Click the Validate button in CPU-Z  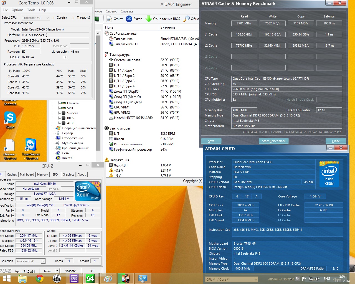[70, 271]
